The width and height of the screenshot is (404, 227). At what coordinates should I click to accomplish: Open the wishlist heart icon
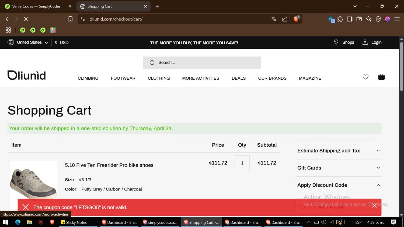click(x=365, y=77)
